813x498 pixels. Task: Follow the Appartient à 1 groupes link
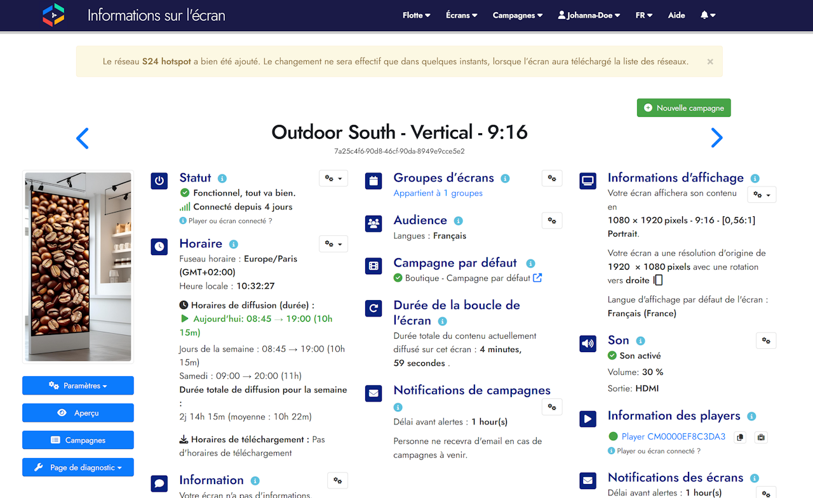tap(438, 193)
